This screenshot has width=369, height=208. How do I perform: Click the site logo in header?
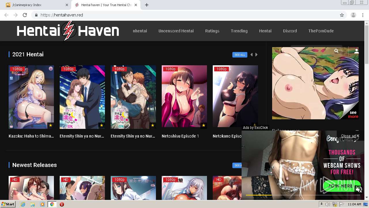(68, 31)
